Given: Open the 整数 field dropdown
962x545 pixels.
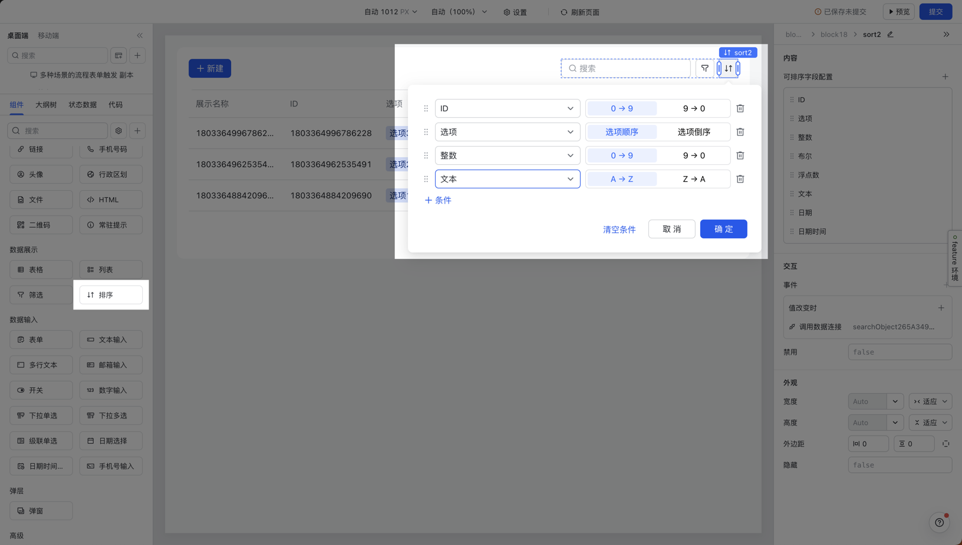Looking at the screenshot, I should [508, 155].
